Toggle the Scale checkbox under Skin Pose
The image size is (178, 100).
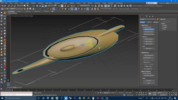162,29
